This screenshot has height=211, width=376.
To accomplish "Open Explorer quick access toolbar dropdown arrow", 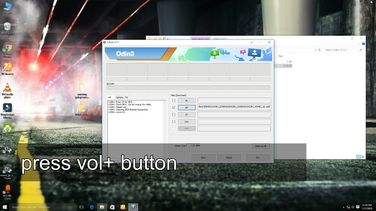I will pyautogui.click(x=168, y=39).
